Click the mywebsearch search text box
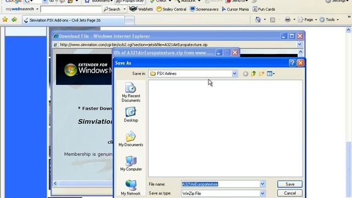 [x=71, y=9]
